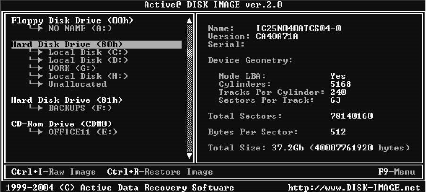The image size is (426, 192).
Task: Select OFFICE11 (E:) disc volume
Action: [x=83, y=132]
